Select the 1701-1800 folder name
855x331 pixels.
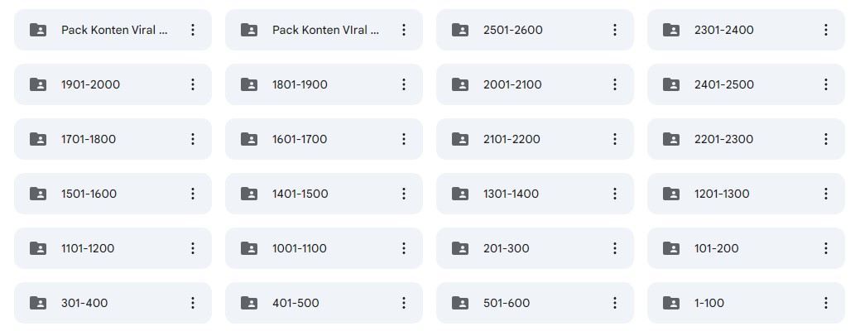(x=89, y=139)
